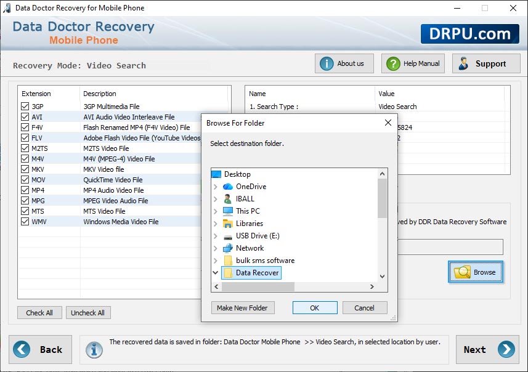
Task: Click the Name column header
Action: 310,94
